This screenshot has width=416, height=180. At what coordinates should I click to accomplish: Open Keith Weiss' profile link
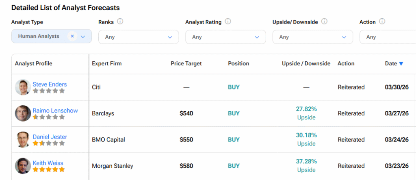(x=48, y=163)
